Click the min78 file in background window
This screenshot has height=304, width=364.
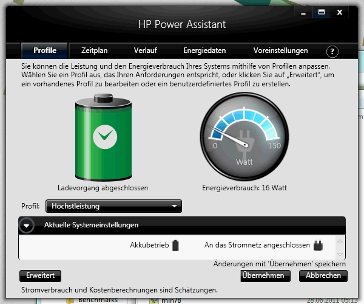coord(171,301)
